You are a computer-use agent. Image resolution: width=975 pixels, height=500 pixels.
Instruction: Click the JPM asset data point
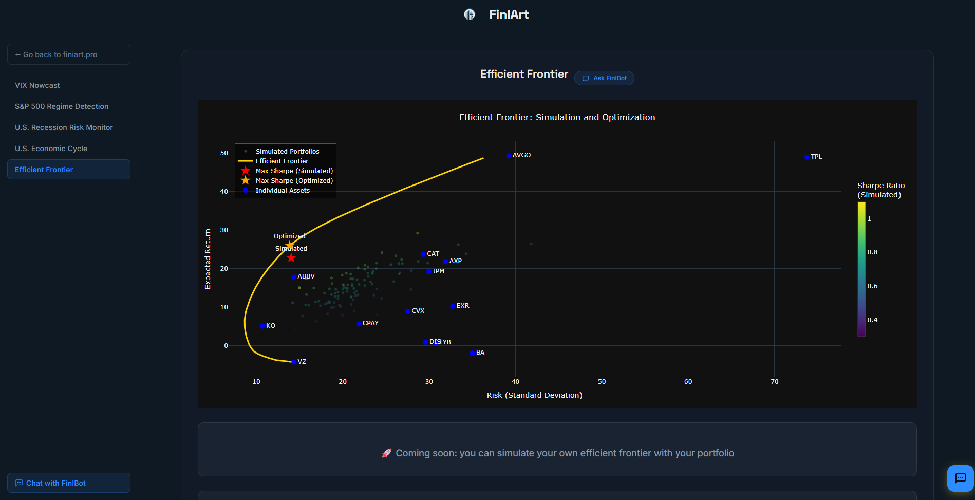click(429, 271)
